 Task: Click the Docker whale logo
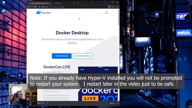pos(43,12)
